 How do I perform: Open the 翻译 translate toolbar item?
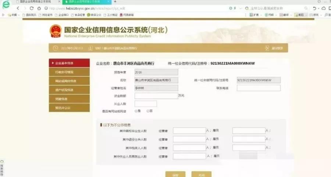tap(284, 15)
